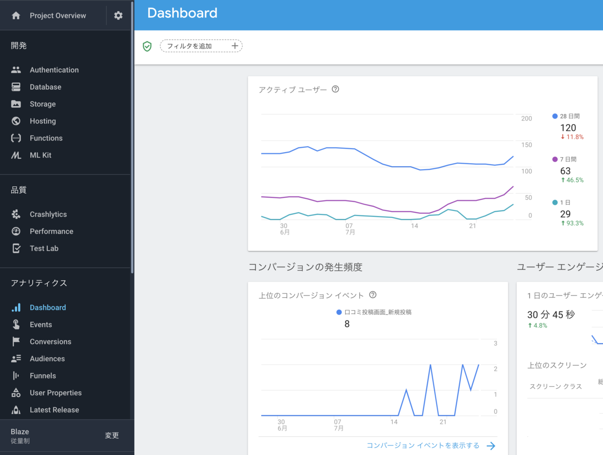Open Storage section
The width and height of the screenshot is (603, 455).
click(x=43, y=104)
